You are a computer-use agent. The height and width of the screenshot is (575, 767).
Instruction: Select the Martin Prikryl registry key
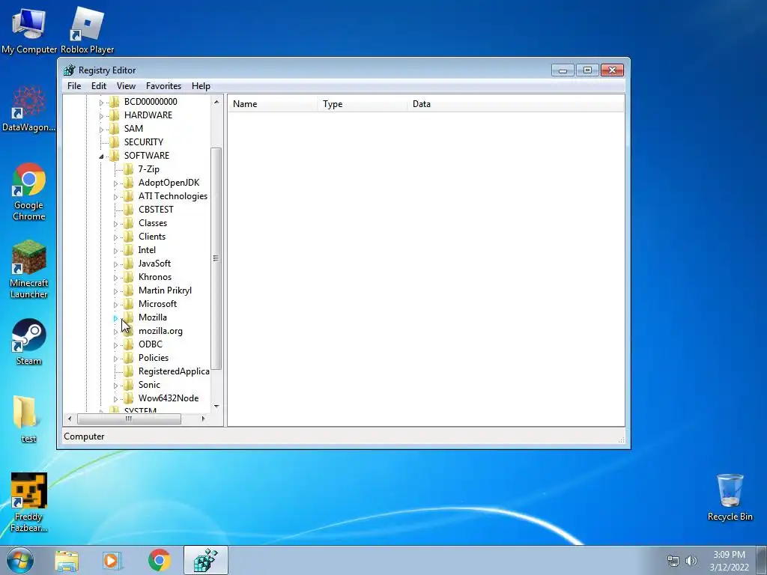(x=165, y=290)
